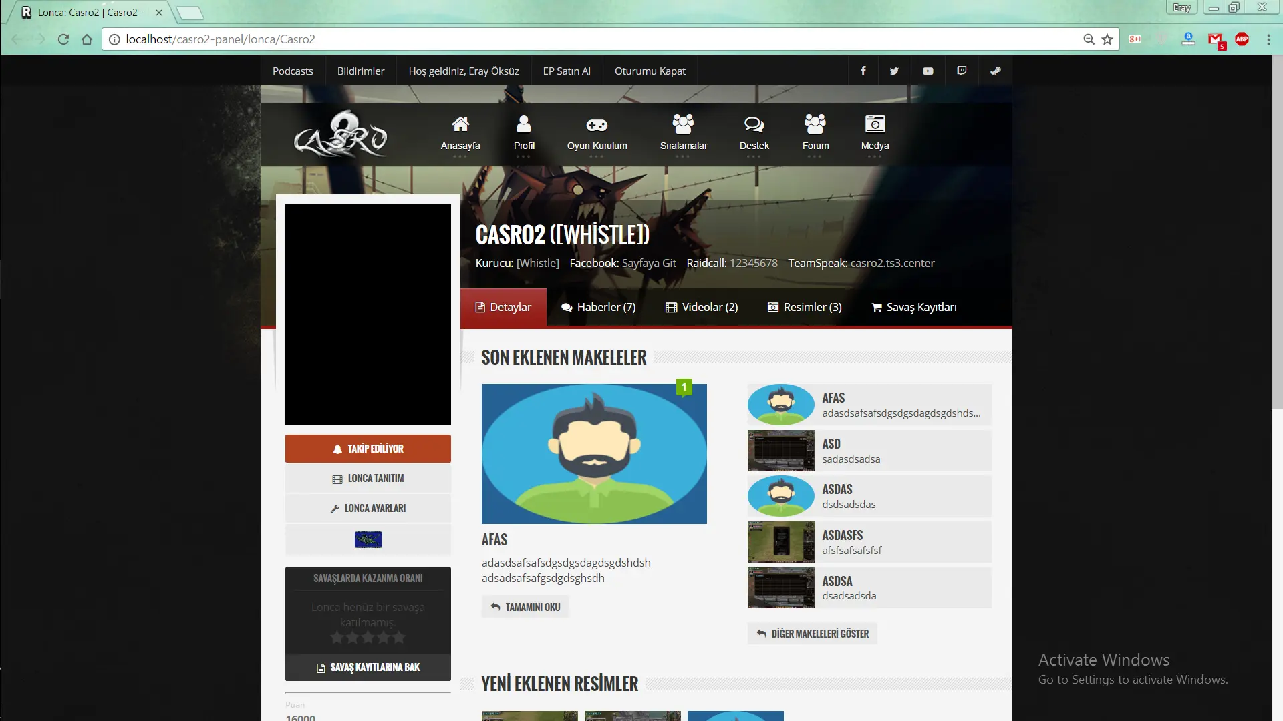
Task: Click the guild emblem flag image
Action: click(368, 539)
